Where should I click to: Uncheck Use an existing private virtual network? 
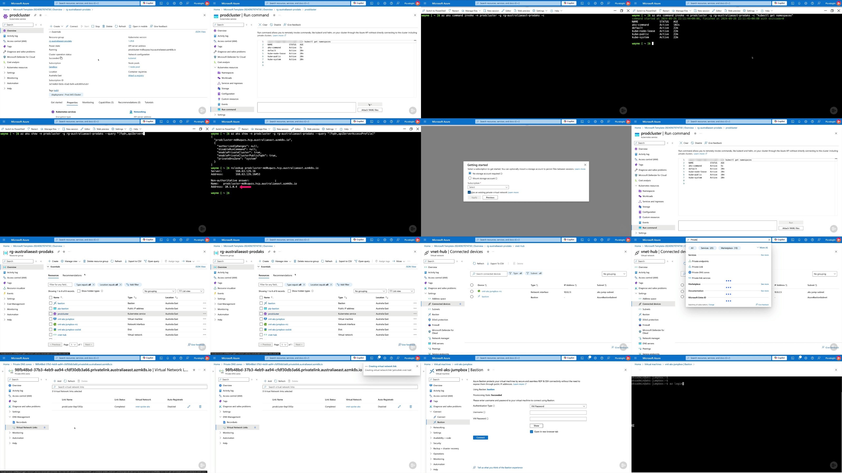pos(469,192)
